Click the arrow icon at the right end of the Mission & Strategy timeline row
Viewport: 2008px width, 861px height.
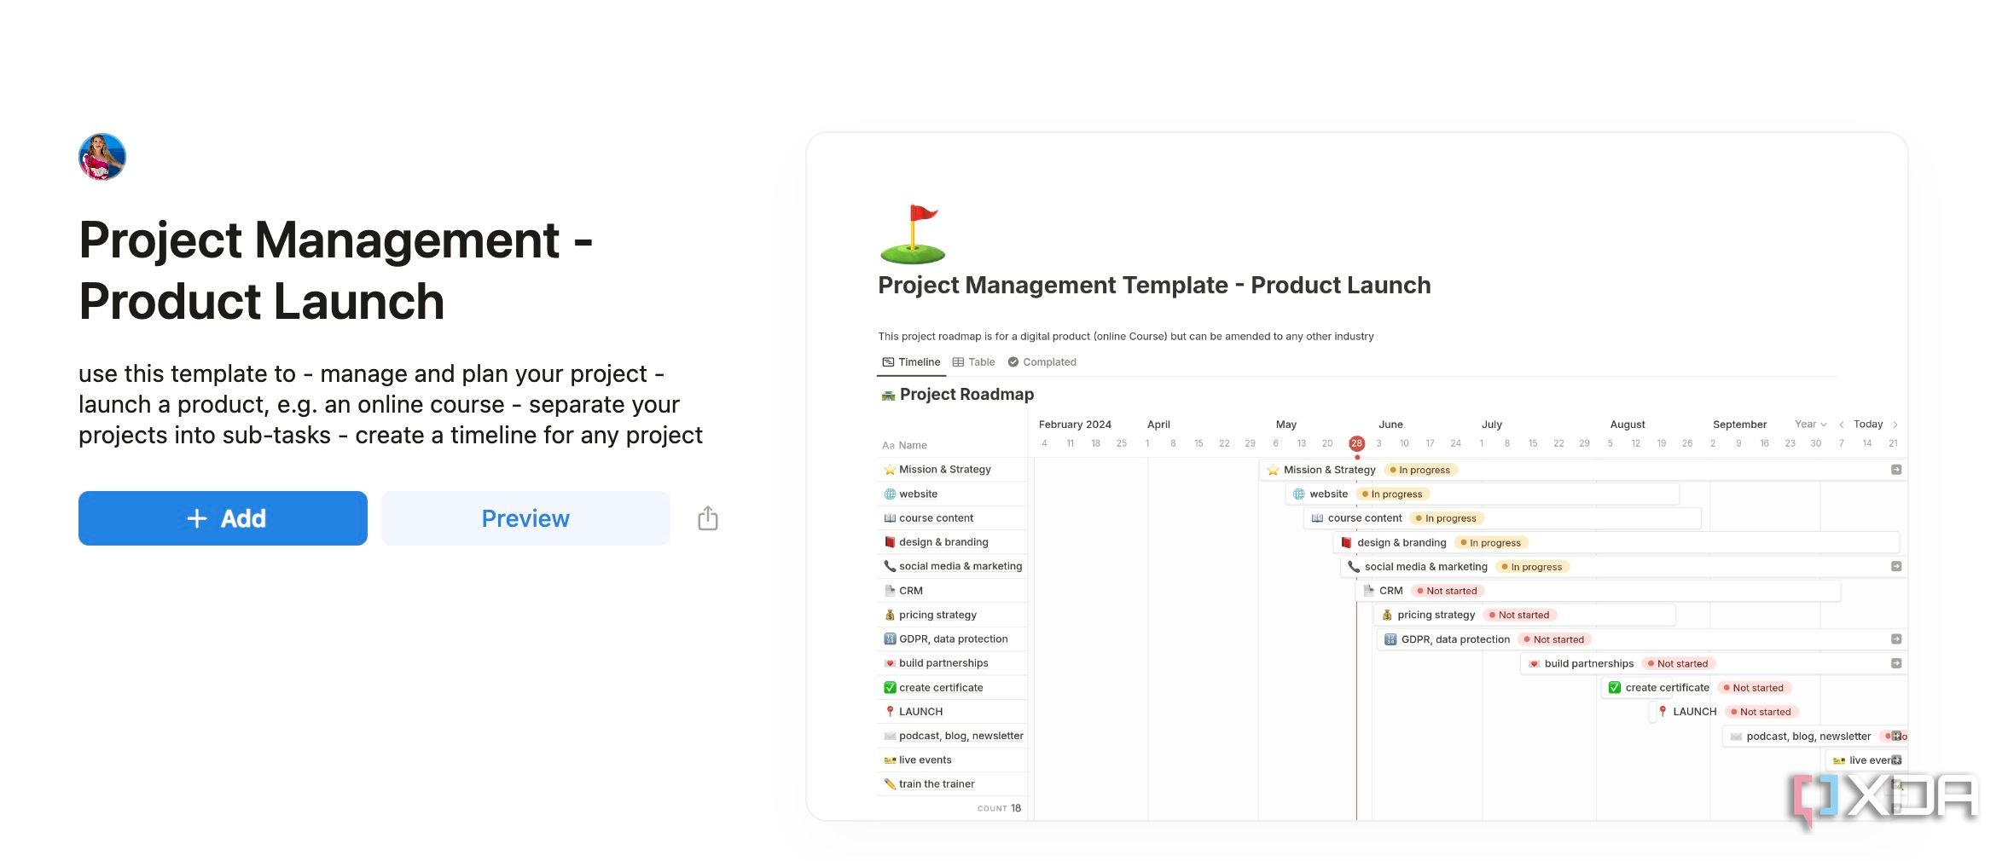pyautogui.click(x=1895, y=470)
